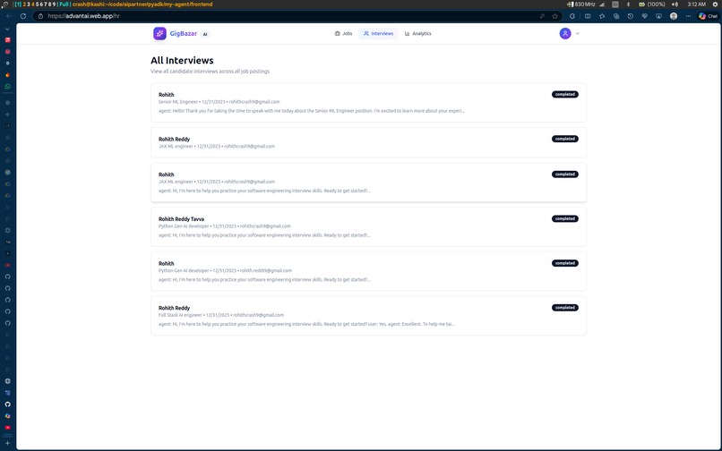Image resolution: width=722 pixels, height=451 pixels.
Task: Click completed badge on Rohith Reddy Tavva's interview
Action: pyautogui.click(x=565, y=218)
